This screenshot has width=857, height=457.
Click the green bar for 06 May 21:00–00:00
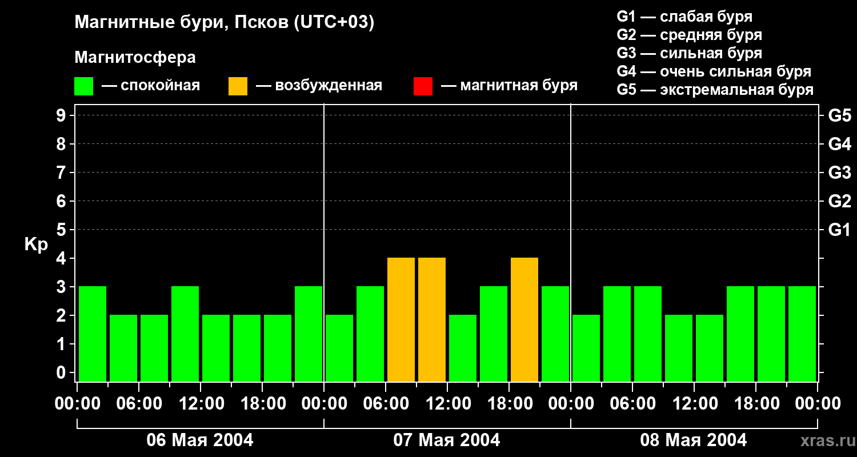point(309,334)
